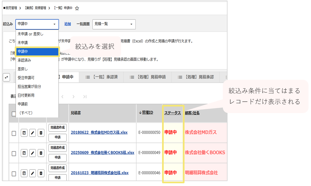Click the edit pencil for E-000000046 row

[33, 173]
